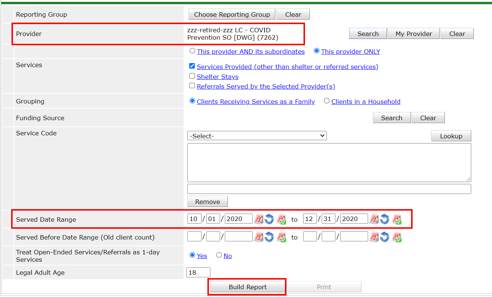
Task: Click Served Before end month field
Action: pyautogui.click(x=310, y=237)
